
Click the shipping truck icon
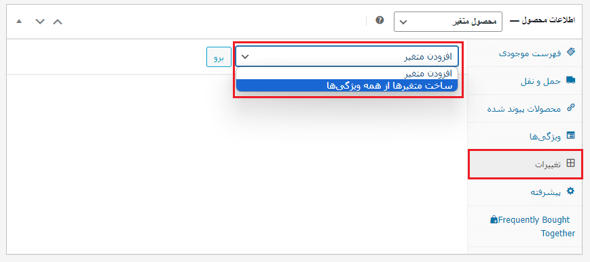click(x=570, y=80)
